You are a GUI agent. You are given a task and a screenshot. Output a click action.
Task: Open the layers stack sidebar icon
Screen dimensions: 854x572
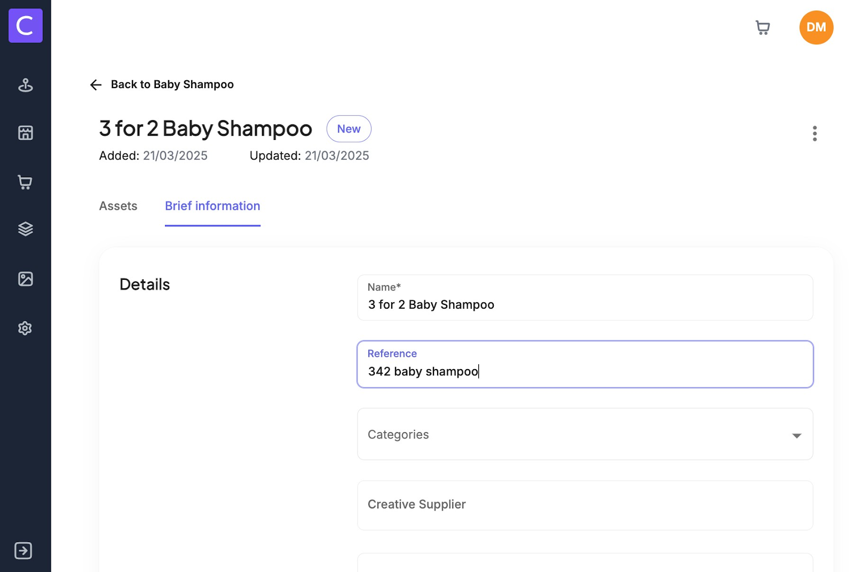(x=25, y=229)
